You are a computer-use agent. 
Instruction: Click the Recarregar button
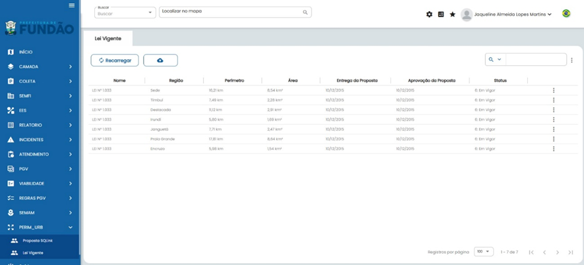pyautogui.click(x=115, y=60)
